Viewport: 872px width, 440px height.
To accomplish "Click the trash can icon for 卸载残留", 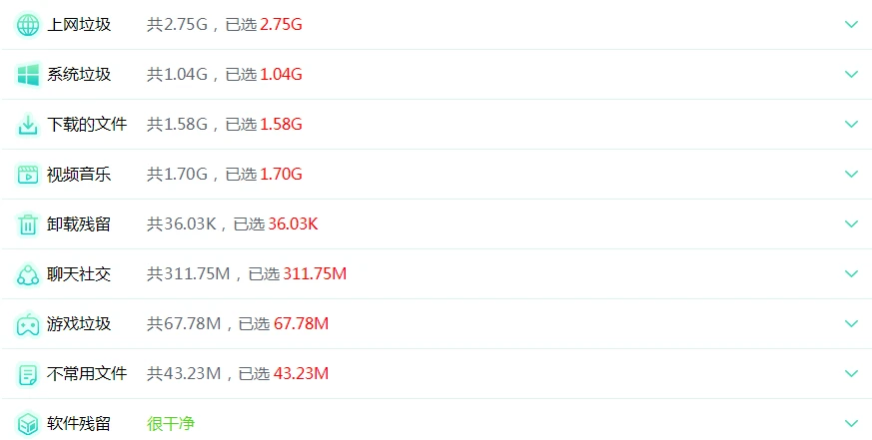I will pyautogui.click(x=28, y=224).
